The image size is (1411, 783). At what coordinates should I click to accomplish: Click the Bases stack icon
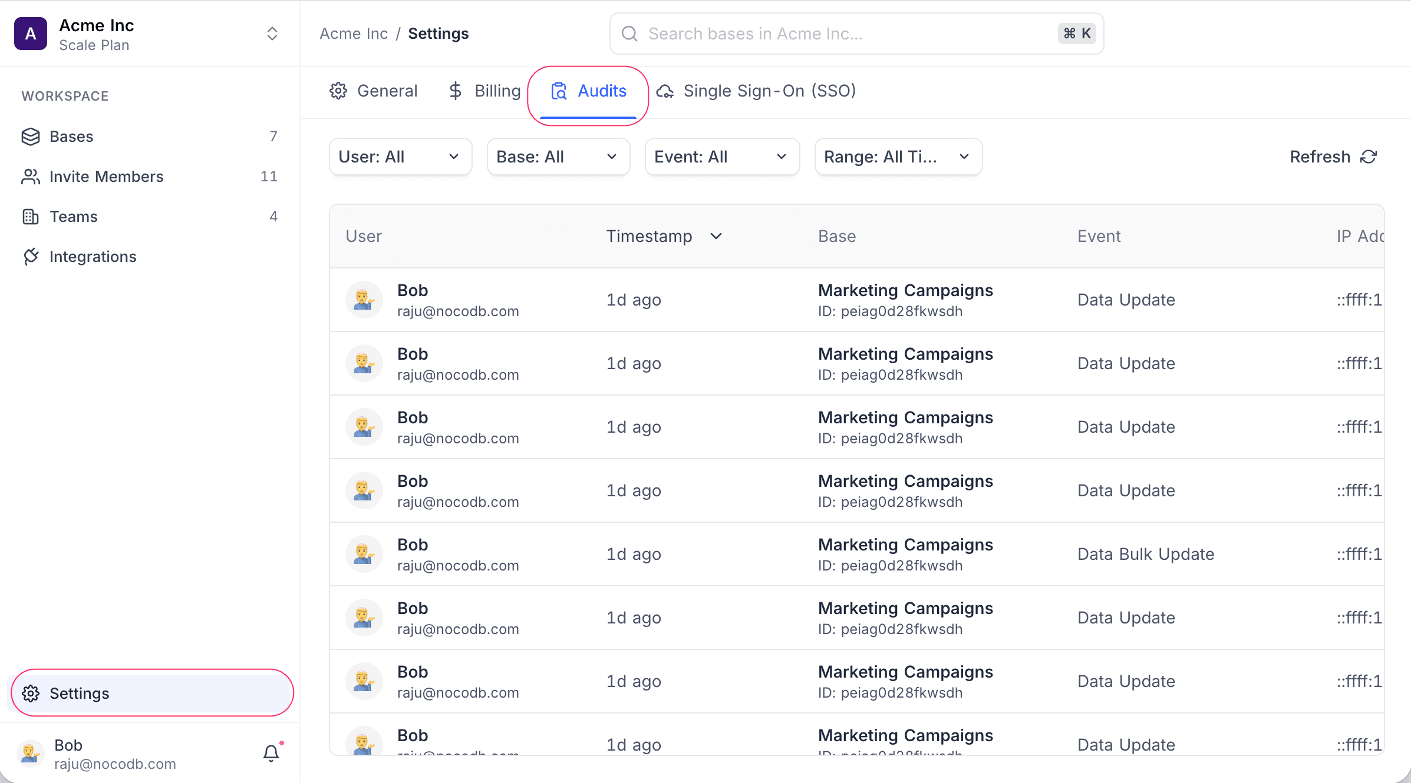pos(31,137)
